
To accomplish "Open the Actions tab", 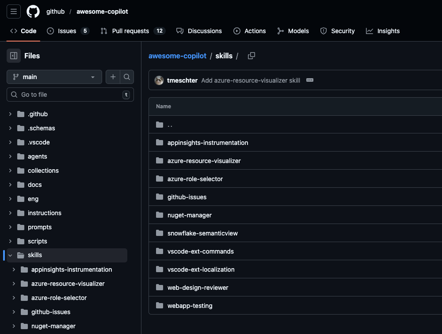I will click(x=249, y=31).
